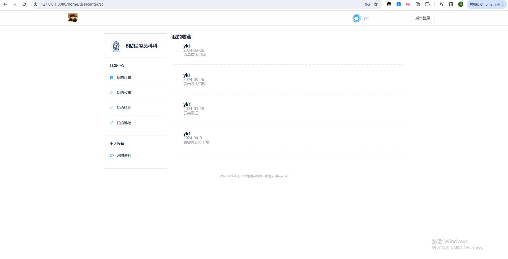The width and height of the screenshot is (508, 259).
Task: Reload the page with the refresh icon
Action: (x=24, y=4)
